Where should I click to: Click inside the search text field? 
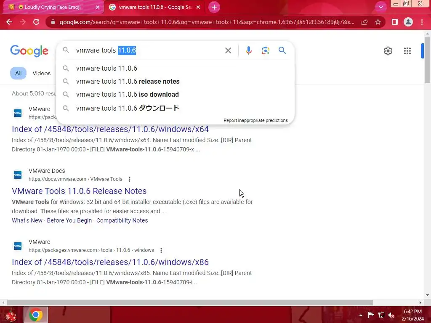(149, 50)
